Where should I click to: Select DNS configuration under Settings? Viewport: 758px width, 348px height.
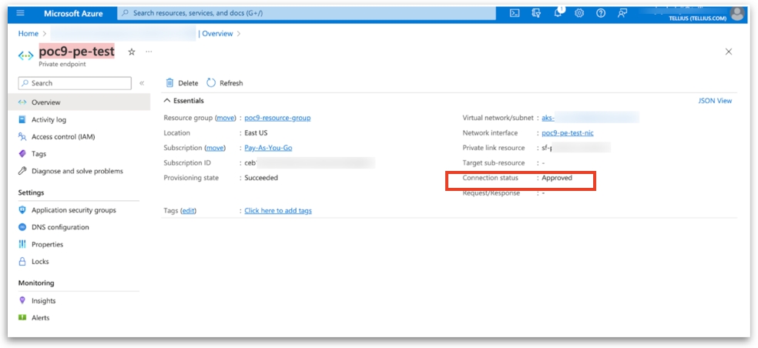(59, 227)
